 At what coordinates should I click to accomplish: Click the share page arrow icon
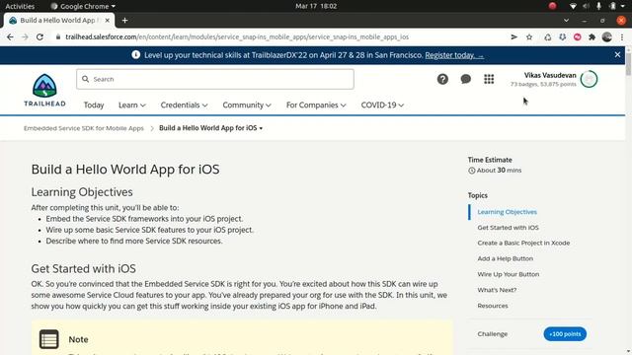point(513,37)
